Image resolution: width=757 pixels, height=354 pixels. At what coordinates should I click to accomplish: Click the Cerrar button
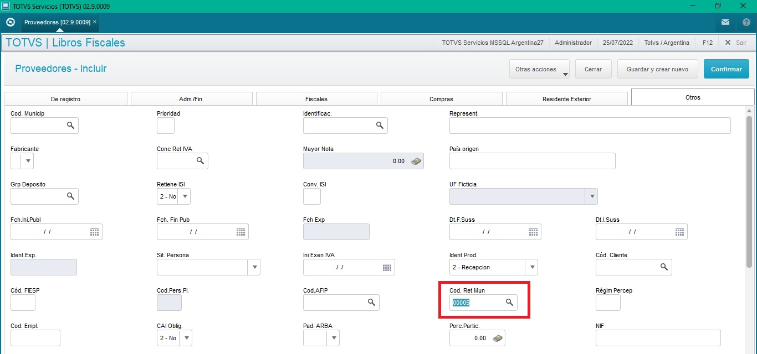point(593,69)
